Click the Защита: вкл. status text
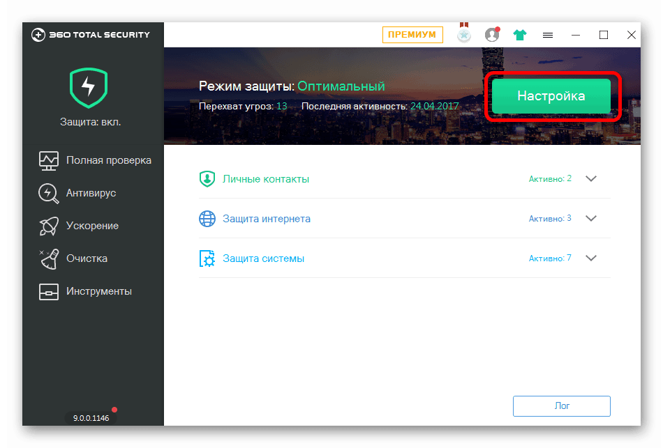 (x=91, y=122)
